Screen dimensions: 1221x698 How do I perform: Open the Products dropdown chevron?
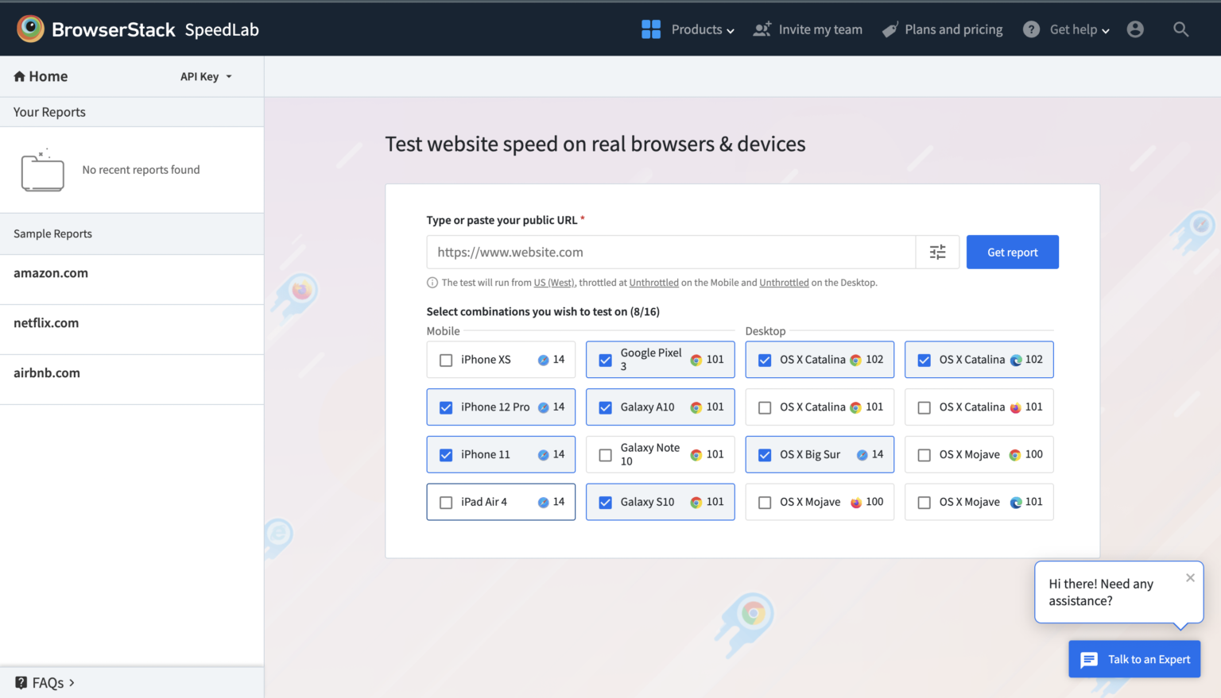(x=731, y=30)
